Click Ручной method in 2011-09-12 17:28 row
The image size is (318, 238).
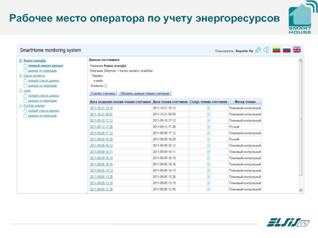[234, 127]
